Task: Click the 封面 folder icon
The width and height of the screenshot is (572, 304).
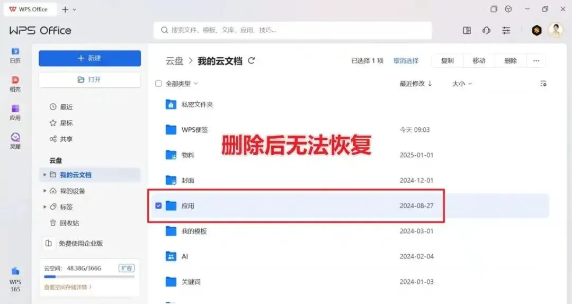Action: [171, 180]
